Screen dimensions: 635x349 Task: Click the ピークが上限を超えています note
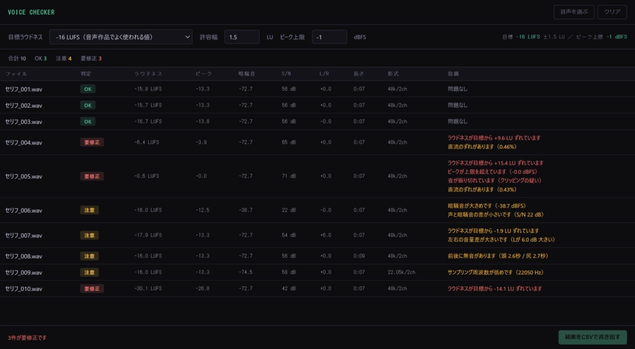pos(492,172)
